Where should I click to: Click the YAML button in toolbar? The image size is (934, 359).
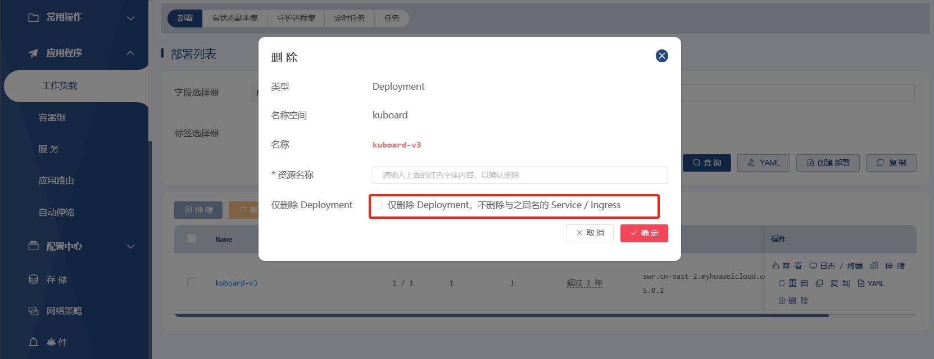764,163
